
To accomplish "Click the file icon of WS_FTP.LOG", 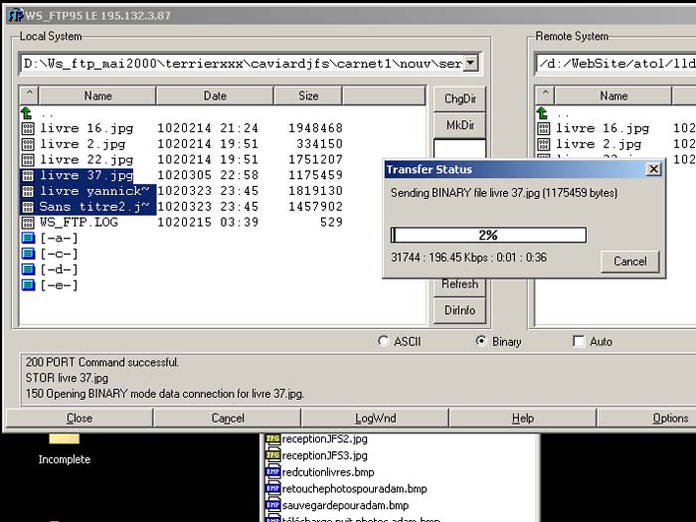I will pyautogui.click(x=28, y=223).
